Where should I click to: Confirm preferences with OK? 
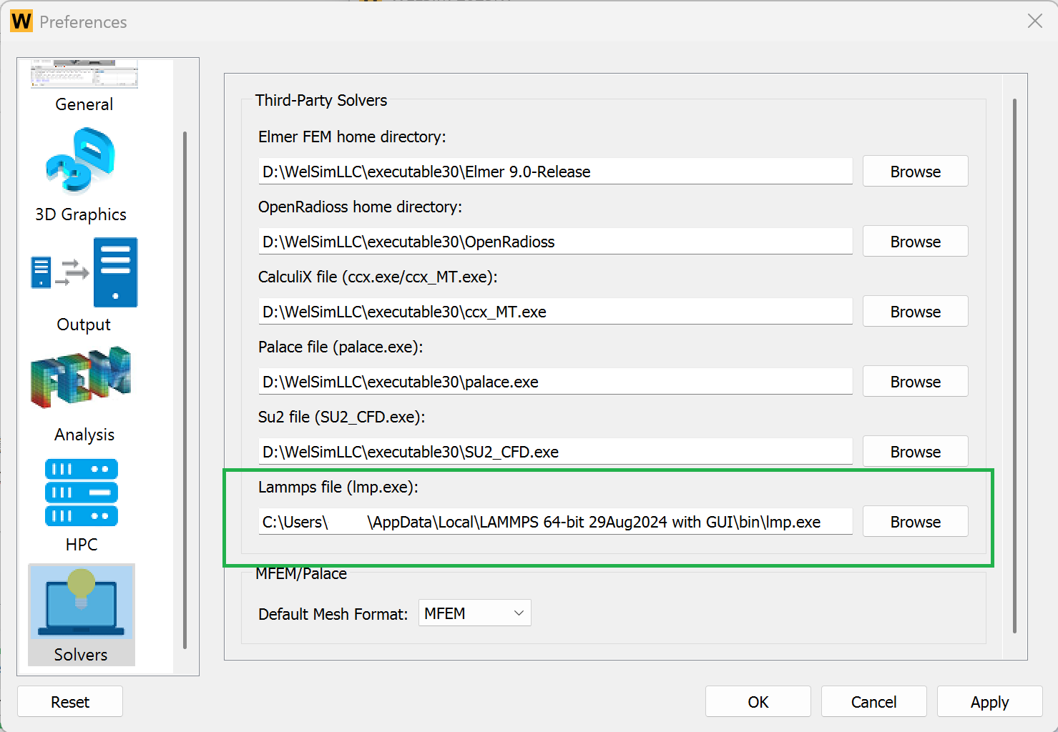[758, 701]
